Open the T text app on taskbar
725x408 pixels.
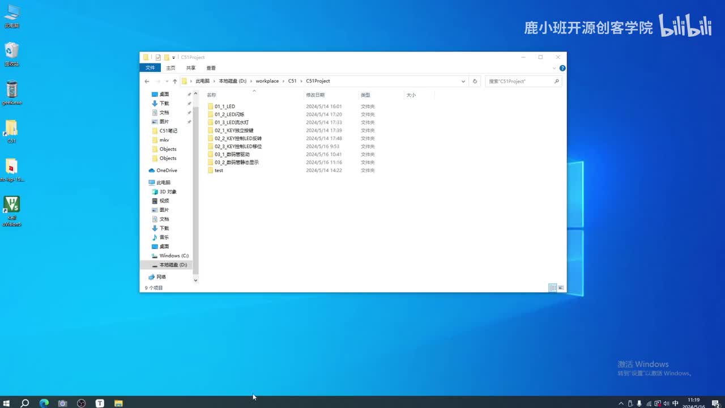(100, 403)
